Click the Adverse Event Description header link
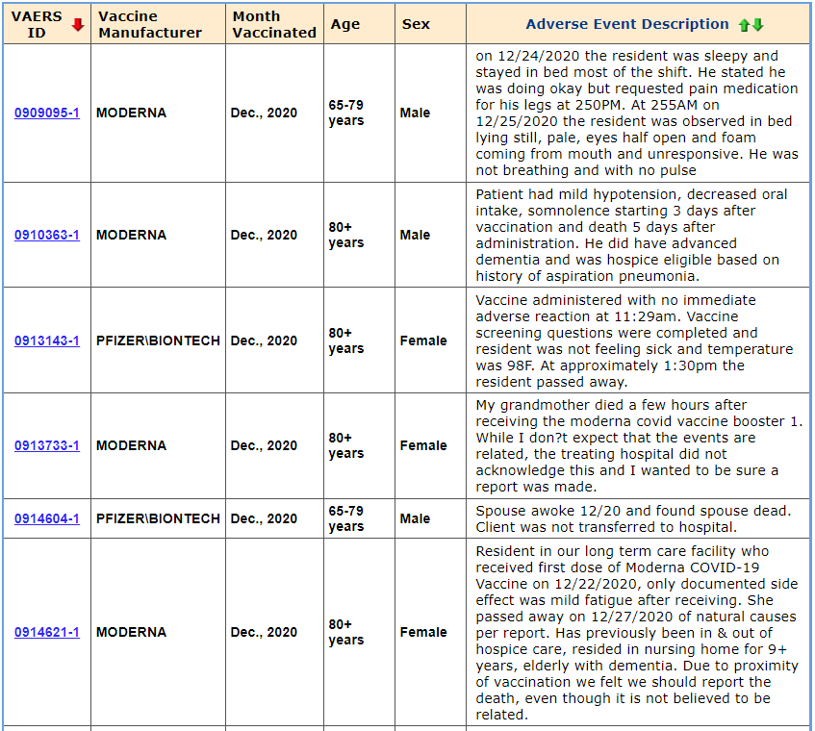 tap(627, 24)
